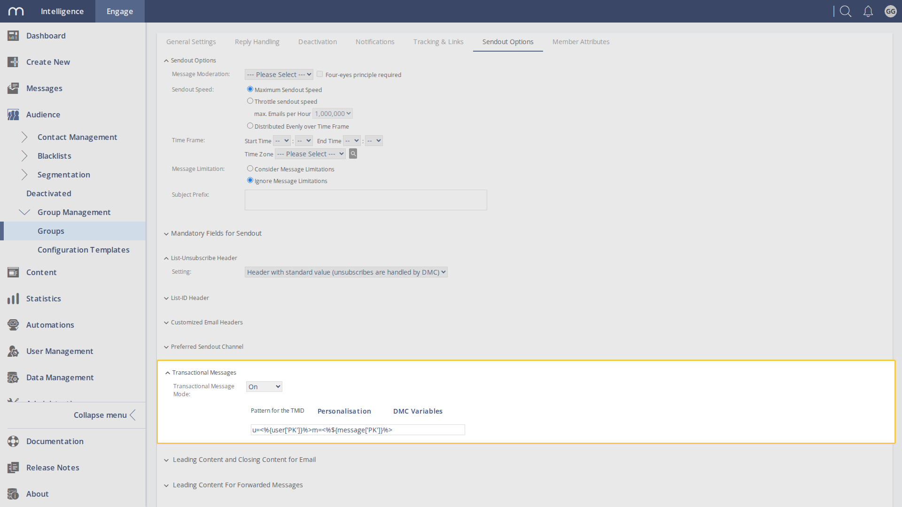Open Transactional Message Mode dropdown
Image resolution: width=902 pixels, height=507 pixels.
pyautogui.click(x=264, y=387)
